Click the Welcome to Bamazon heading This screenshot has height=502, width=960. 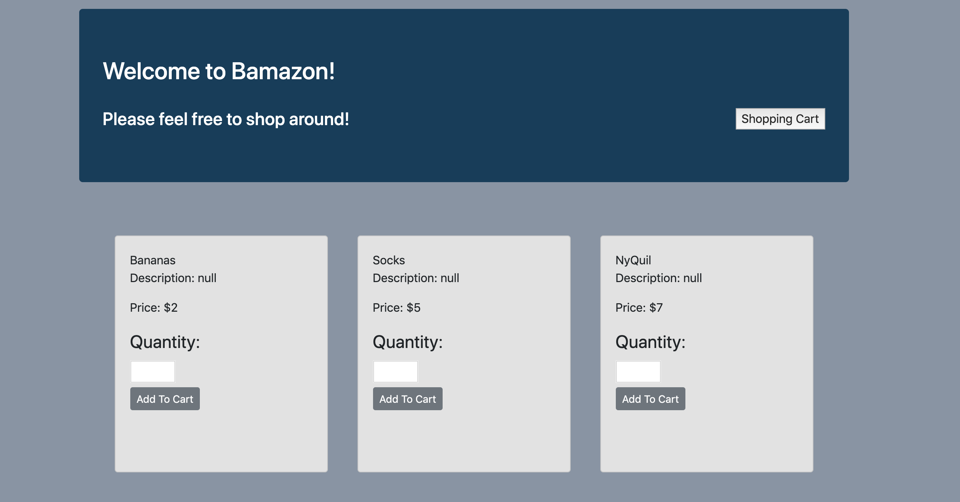[x=218, y=71]
